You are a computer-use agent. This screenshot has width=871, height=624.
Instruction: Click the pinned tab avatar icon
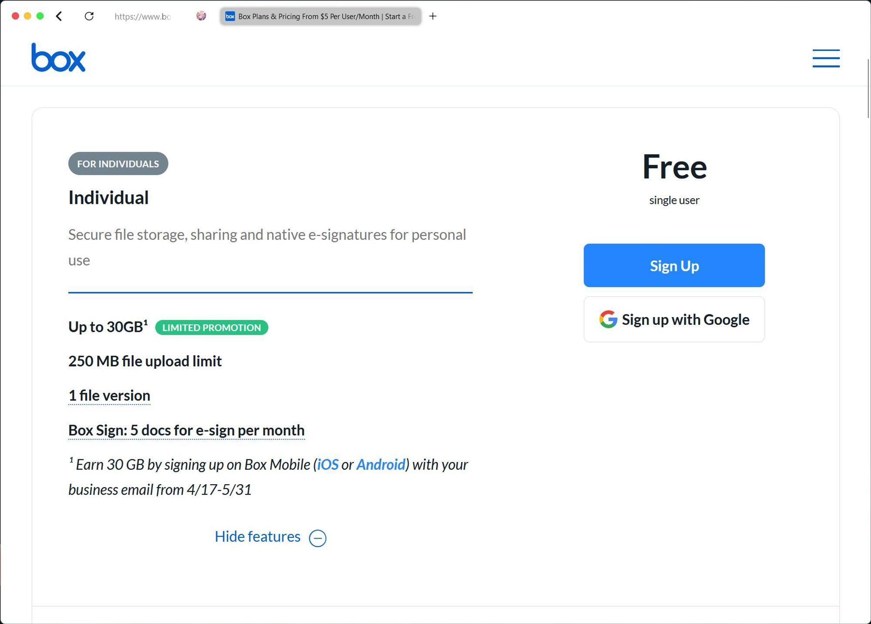201,16
